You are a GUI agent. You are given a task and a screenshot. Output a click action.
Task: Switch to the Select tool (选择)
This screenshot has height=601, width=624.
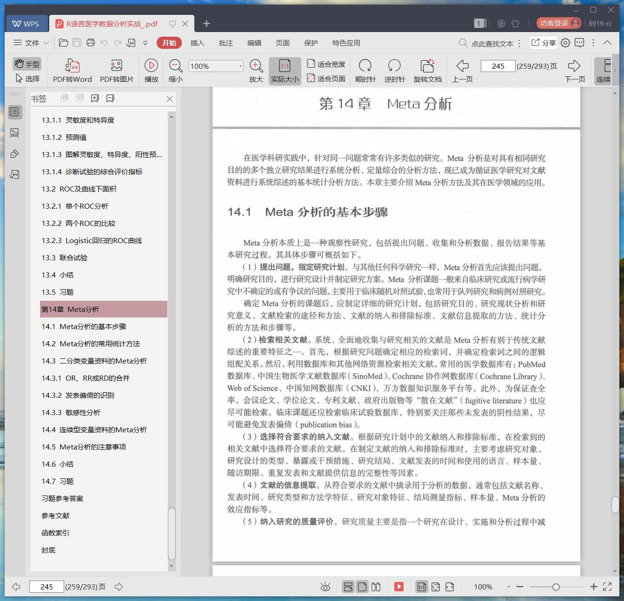27,79
